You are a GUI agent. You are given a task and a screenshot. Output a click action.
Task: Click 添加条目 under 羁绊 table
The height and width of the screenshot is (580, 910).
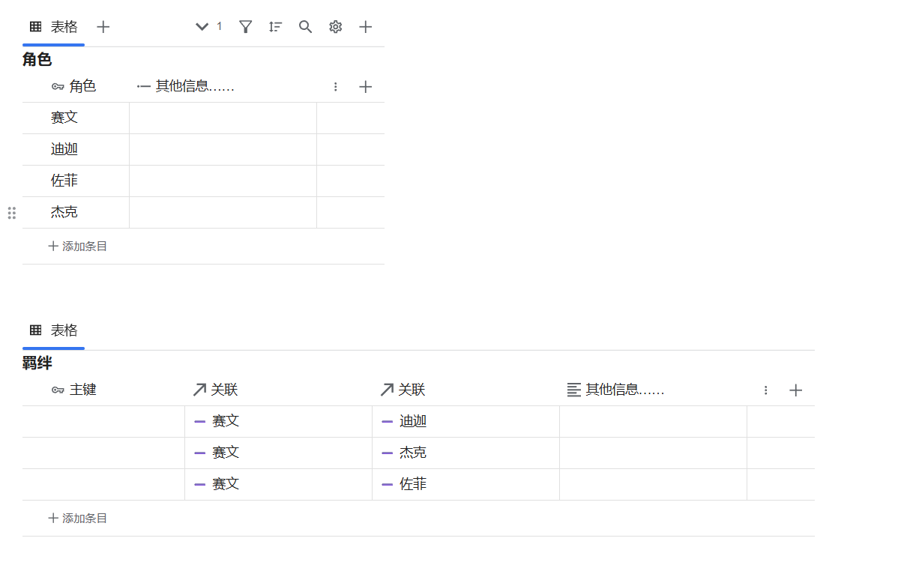coord(78,518)
